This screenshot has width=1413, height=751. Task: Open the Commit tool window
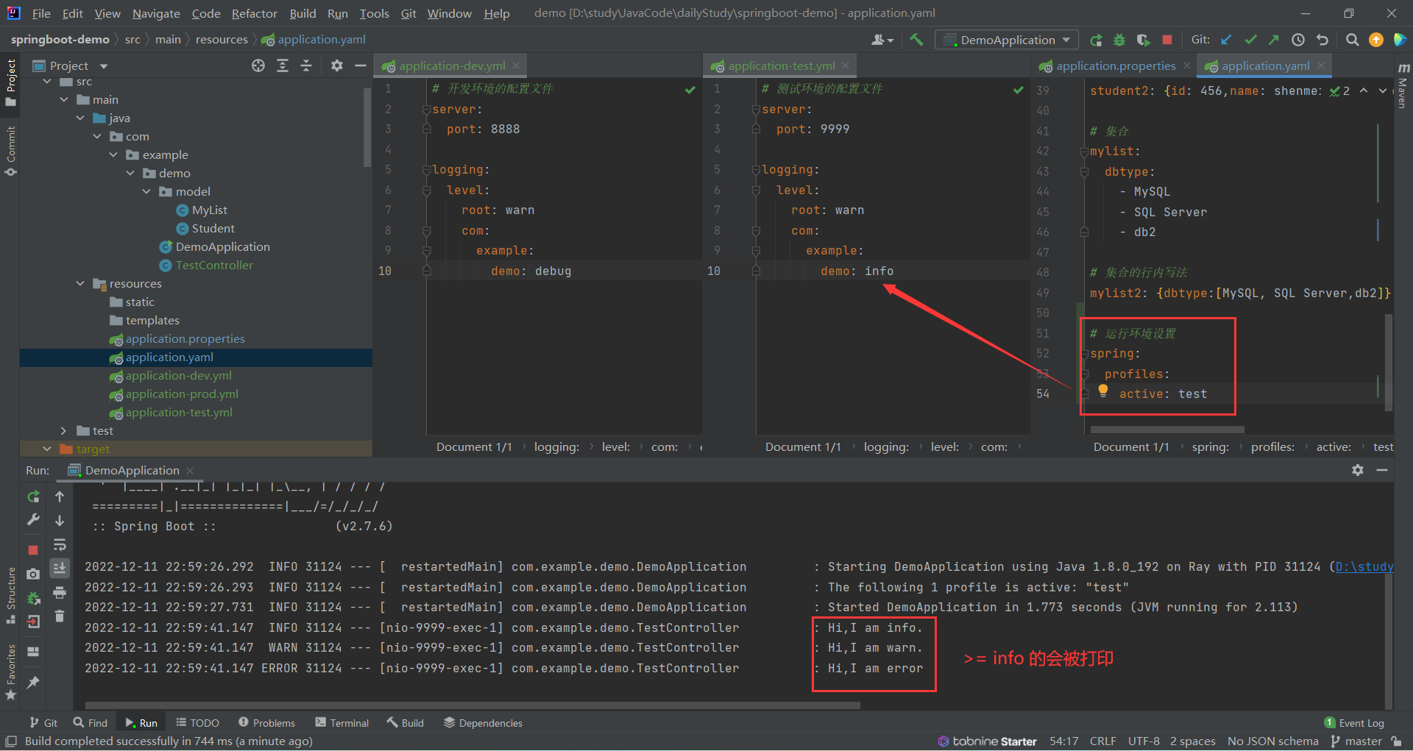(10, 151)
